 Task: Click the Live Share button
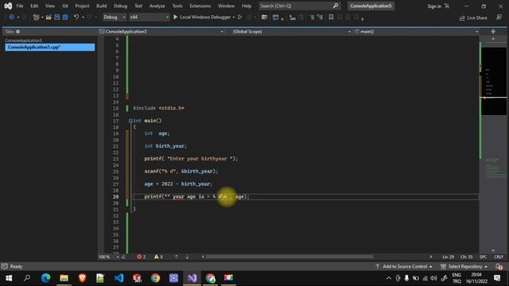[x=473, y=17]
